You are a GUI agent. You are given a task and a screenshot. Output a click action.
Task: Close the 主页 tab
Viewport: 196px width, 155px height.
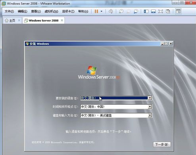pyautogui.click(x=19, y=20)
